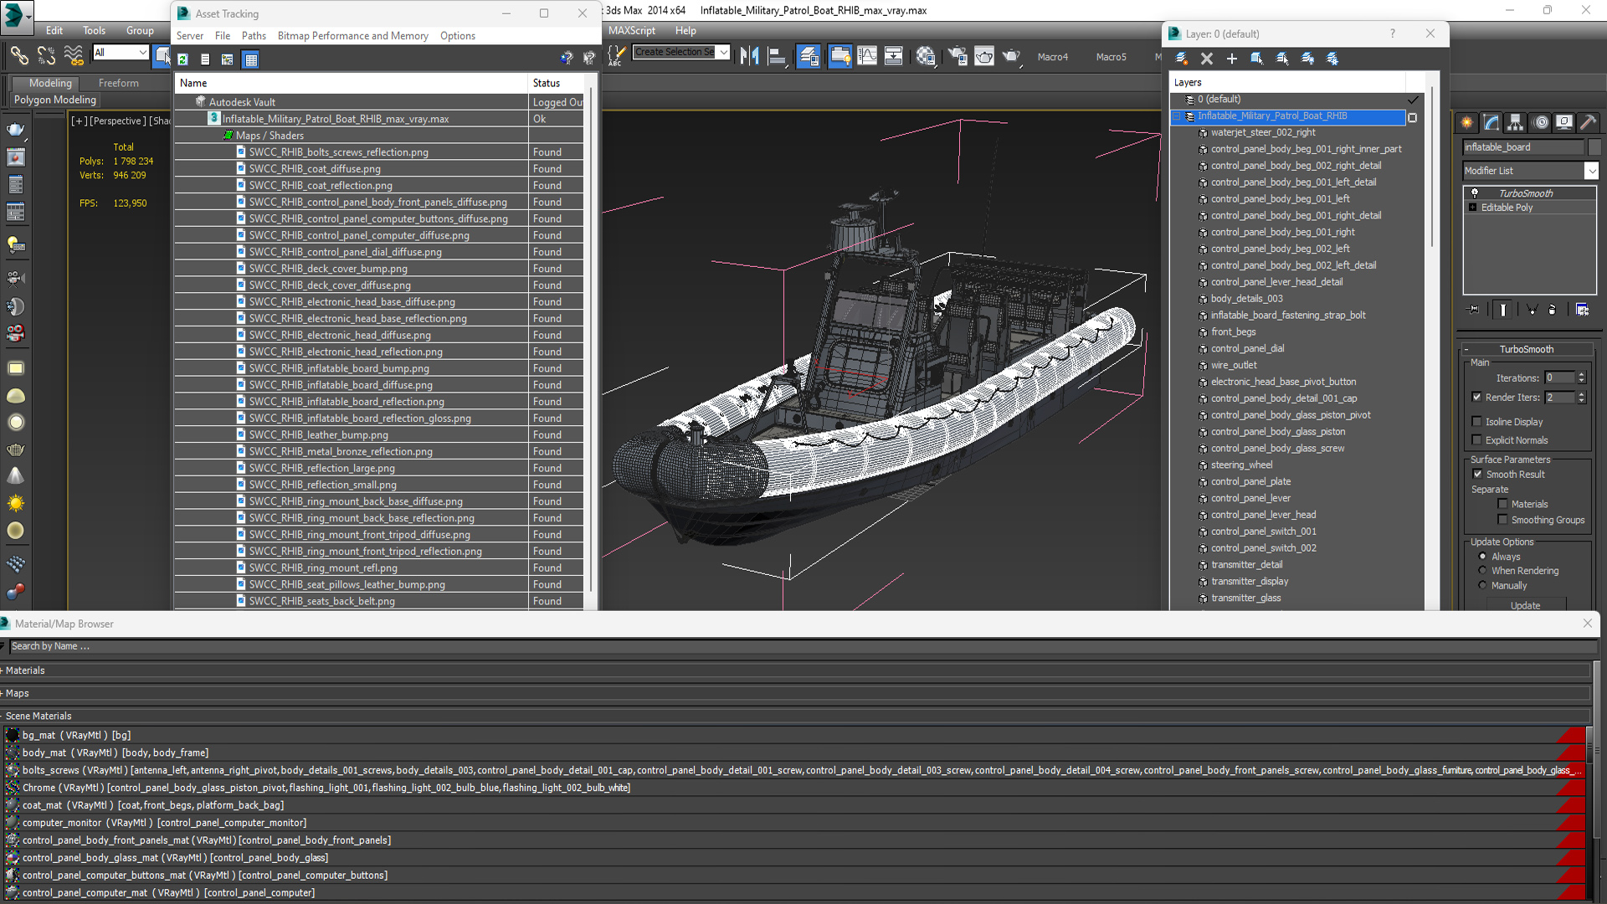The image size is (1607, 904).
Task: Click the Polygon Modeling panel button
Action: [55, 100]
